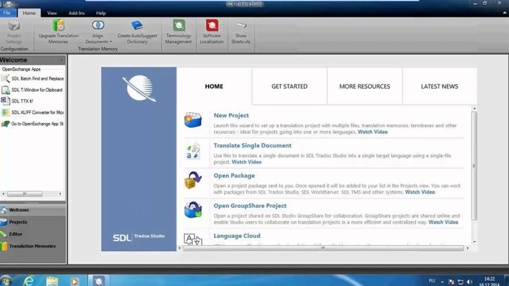Switch to the Projects view
509x286 pixels.
click(x=33, y=222)
